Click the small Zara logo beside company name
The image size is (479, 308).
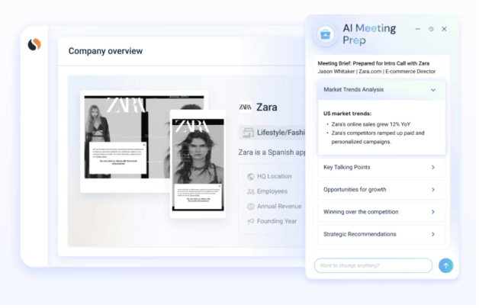pyautogui.click(x=245, y=107)
